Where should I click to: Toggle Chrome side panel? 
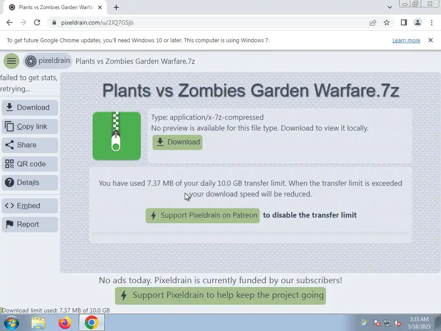tap(404, 22)
